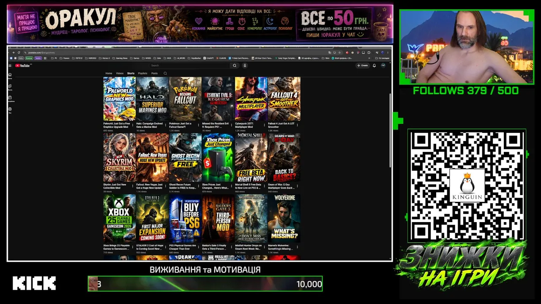This screenshot has height=304, width=541.
Task: Open the browser three-dot menu
Action: tap(388, 52)
